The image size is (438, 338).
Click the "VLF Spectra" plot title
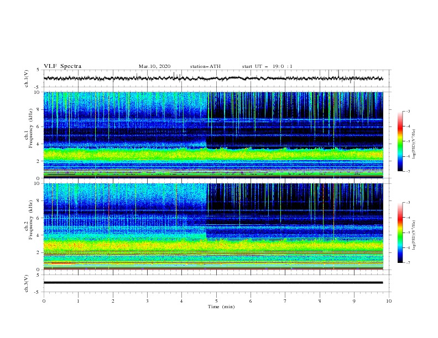[x=62, y=66]
